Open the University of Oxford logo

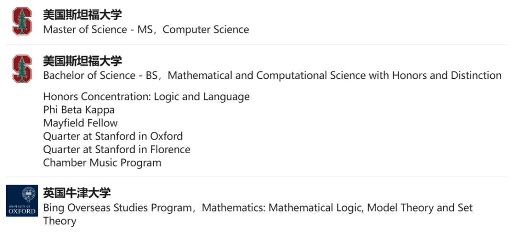tap(22, 200)
